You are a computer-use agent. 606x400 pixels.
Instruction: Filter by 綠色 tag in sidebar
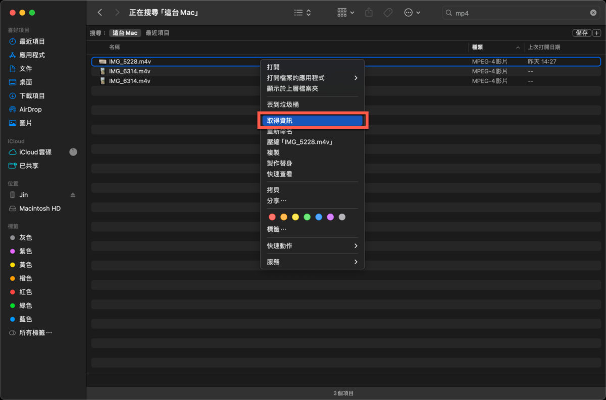(x=26, y=306)
